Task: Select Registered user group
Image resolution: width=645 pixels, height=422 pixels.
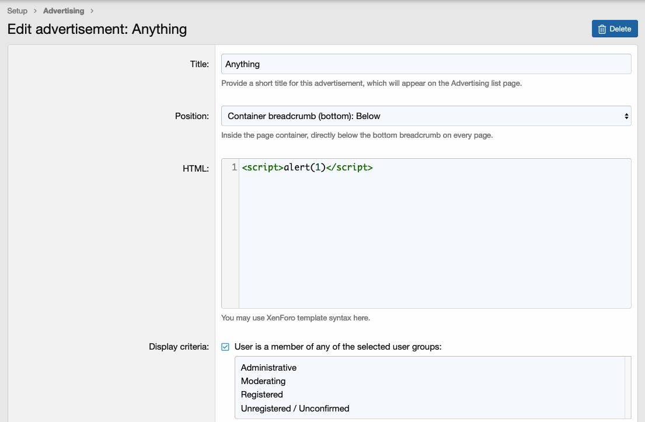Action: click(x=262, y=395)
